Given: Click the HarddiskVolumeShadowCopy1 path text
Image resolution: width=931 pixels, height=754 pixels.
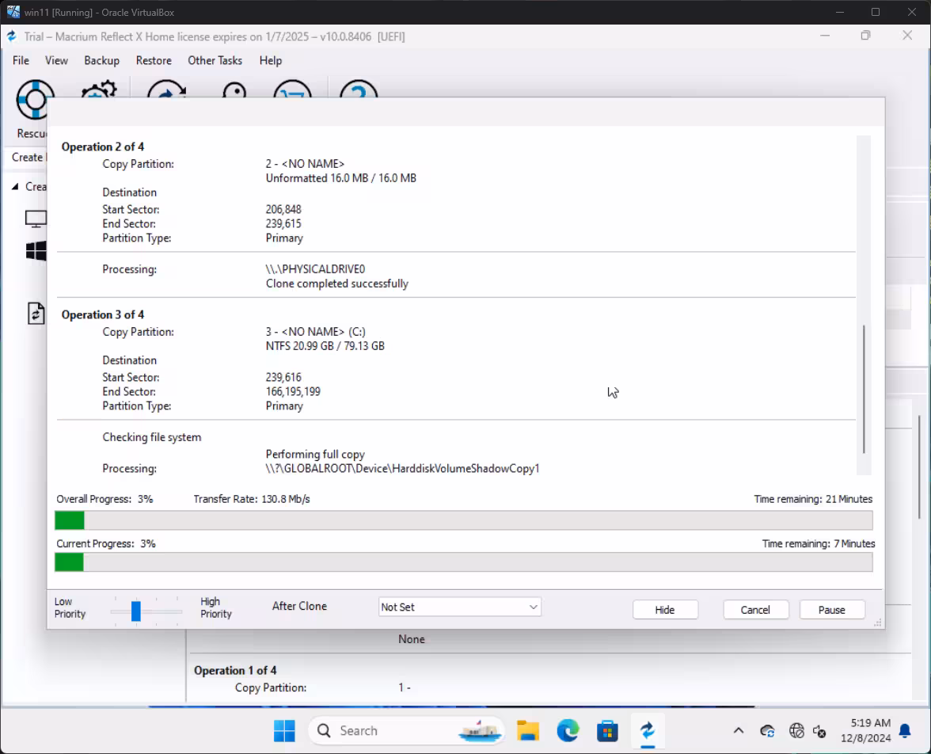Looking at the screenshot, I should pos(402,468).
